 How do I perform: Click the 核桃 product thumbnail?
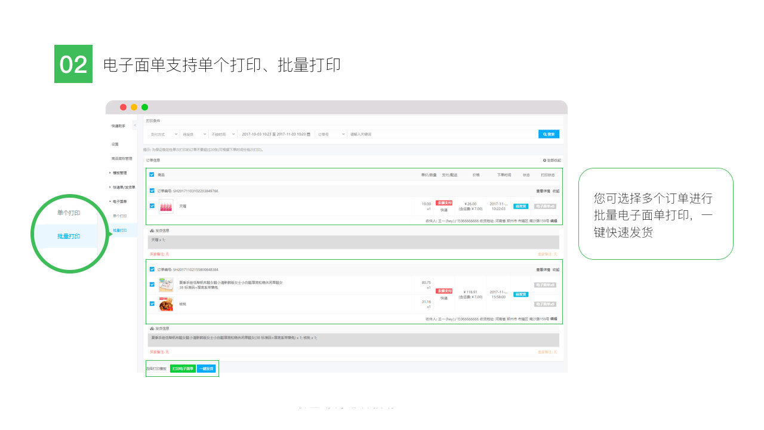coord(166,304)
